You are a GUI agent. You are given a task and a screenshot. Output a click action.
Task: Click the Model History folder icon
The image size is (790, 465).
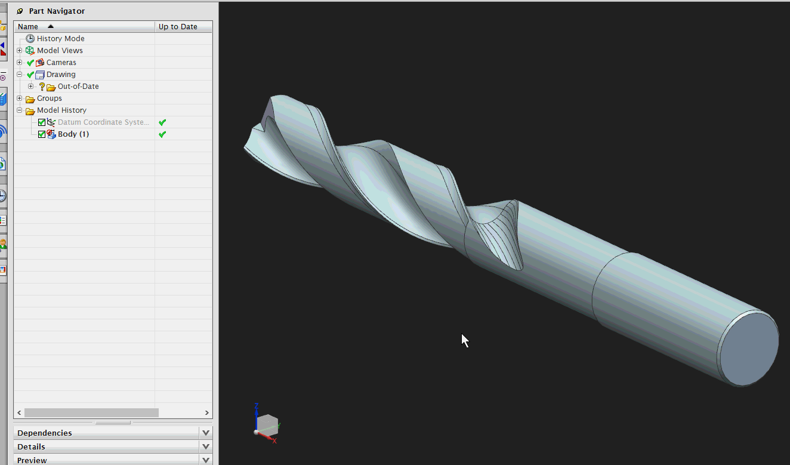pyautogui.click(x=30, y=110)
